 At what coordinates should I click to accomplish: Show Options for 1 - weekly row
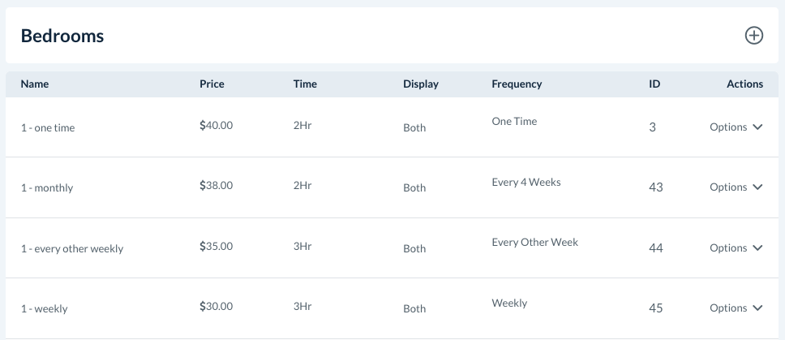point(736,308)
